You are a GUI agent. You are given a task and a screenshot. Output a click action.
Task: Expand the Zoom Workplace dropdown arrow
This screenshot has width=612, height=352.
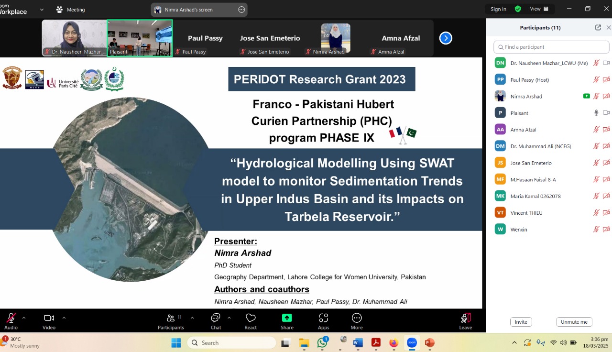click(x=42, y=10)
